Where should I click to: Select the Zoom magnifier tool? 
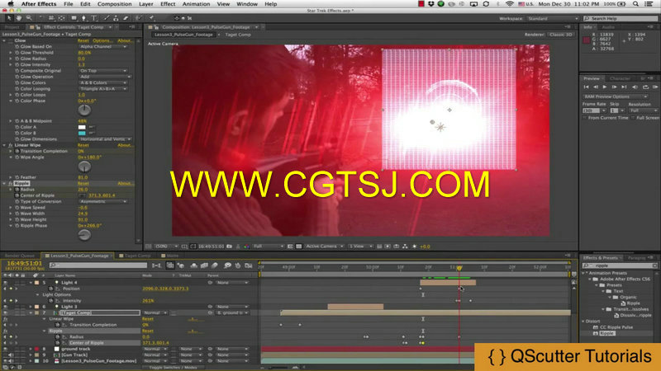click(x=29, y=18)
